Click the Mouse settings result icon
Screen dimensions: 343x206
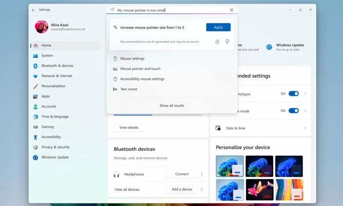coord(115,59)
